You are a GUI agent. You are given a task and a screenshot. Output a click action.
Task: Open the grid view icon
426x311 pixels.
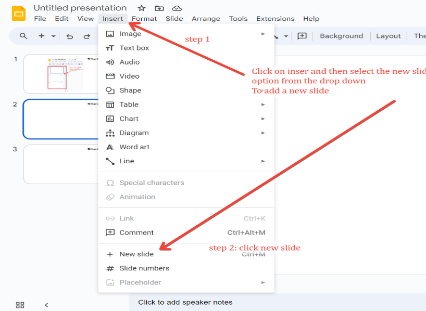(x=20, y=305)
